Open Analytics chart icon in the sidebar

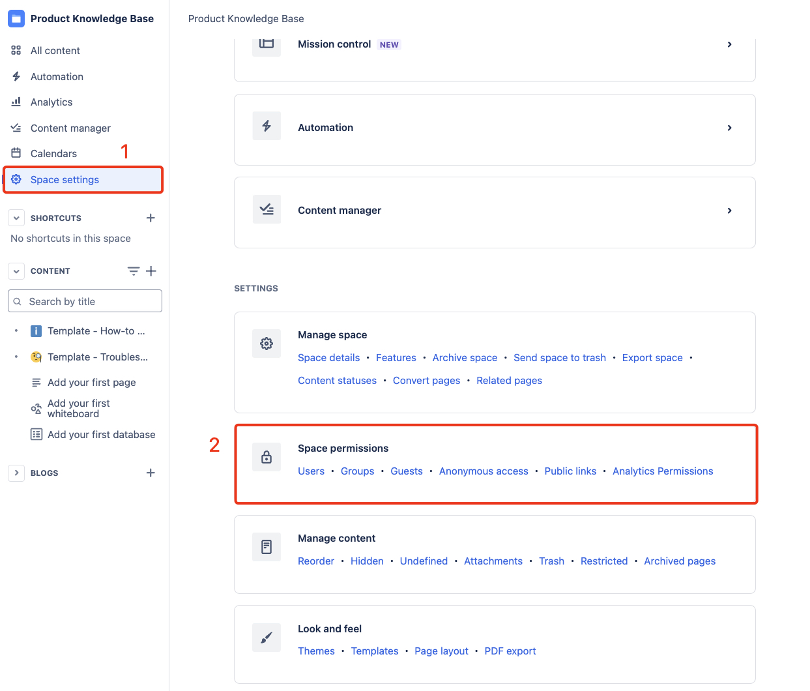pyautogui.click(x=16, y=102)
